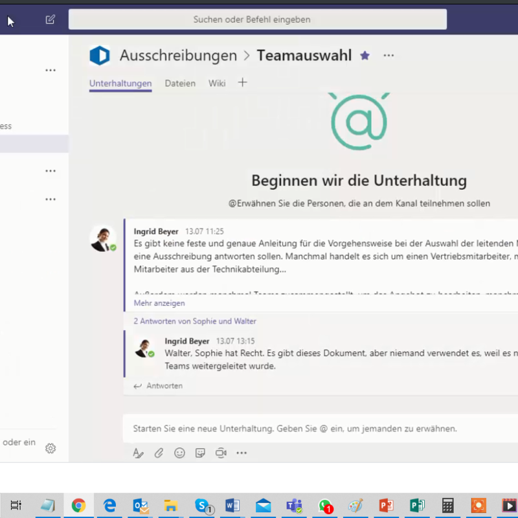
Task: Open Skype from the taskbar
Action: click(203, 506)
